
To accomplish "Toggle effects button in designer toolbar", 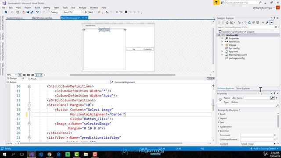I will [20, 75].
